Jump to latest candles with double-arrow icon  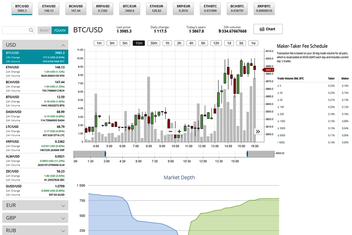click(x=258, y=132)
